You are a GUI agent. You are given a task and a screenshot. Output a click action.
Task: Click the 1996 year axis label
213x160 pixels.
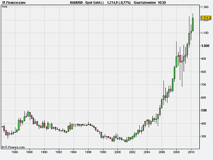pyautogui.click(x=88, y=152)
